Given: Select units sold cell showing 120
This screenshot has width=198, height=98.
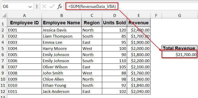Looking at the screenshot, I should (x=115, y=30).
